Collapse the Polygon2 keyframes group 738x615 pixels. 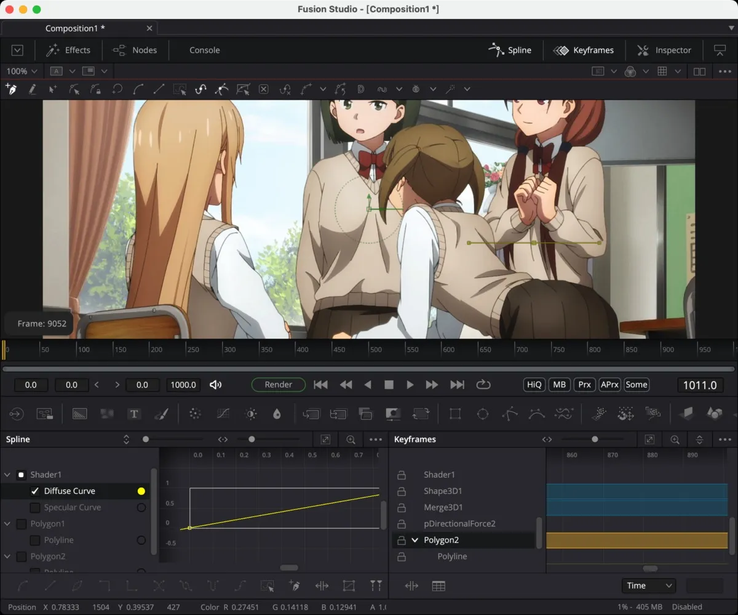(x=415, y=540)
